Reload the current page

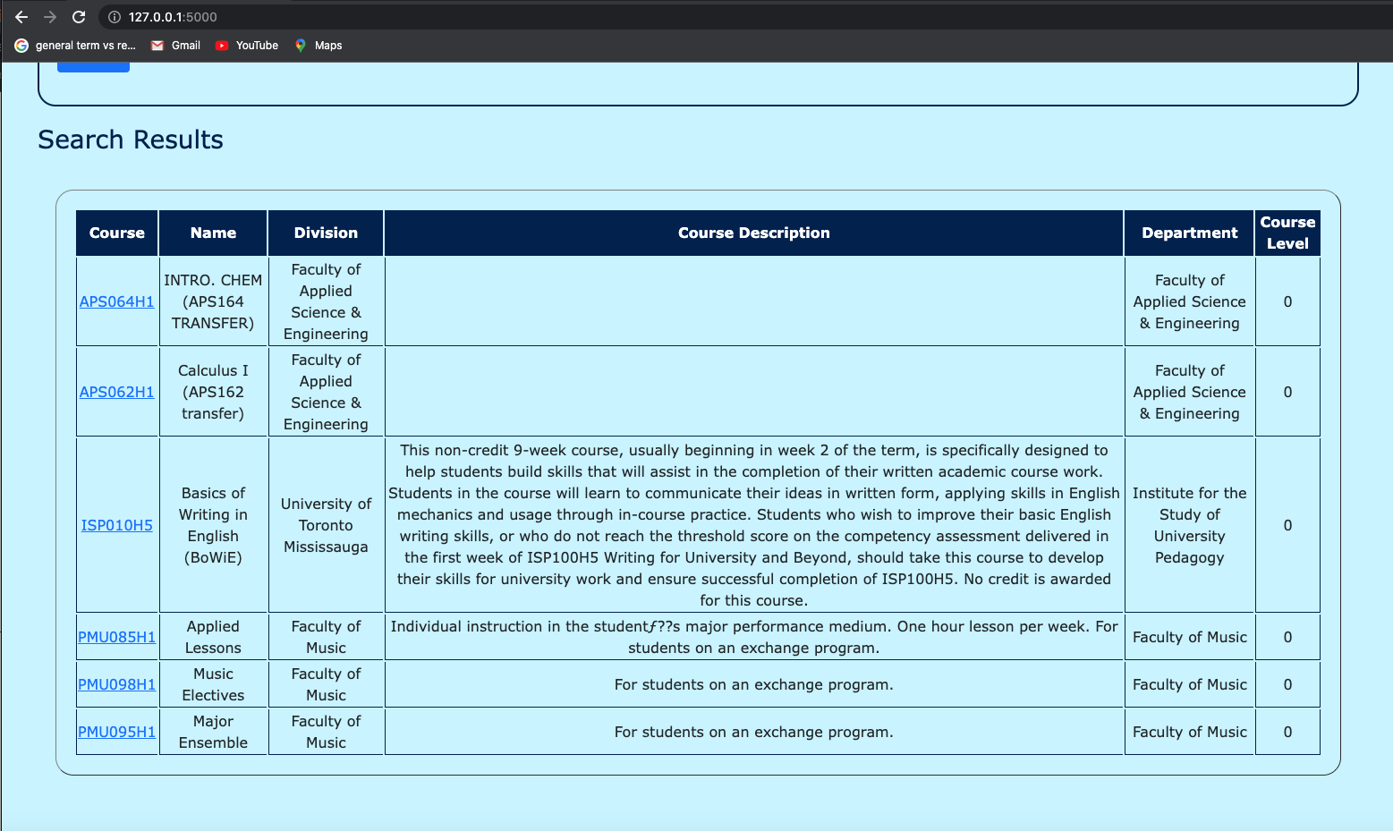coord(79,15)
